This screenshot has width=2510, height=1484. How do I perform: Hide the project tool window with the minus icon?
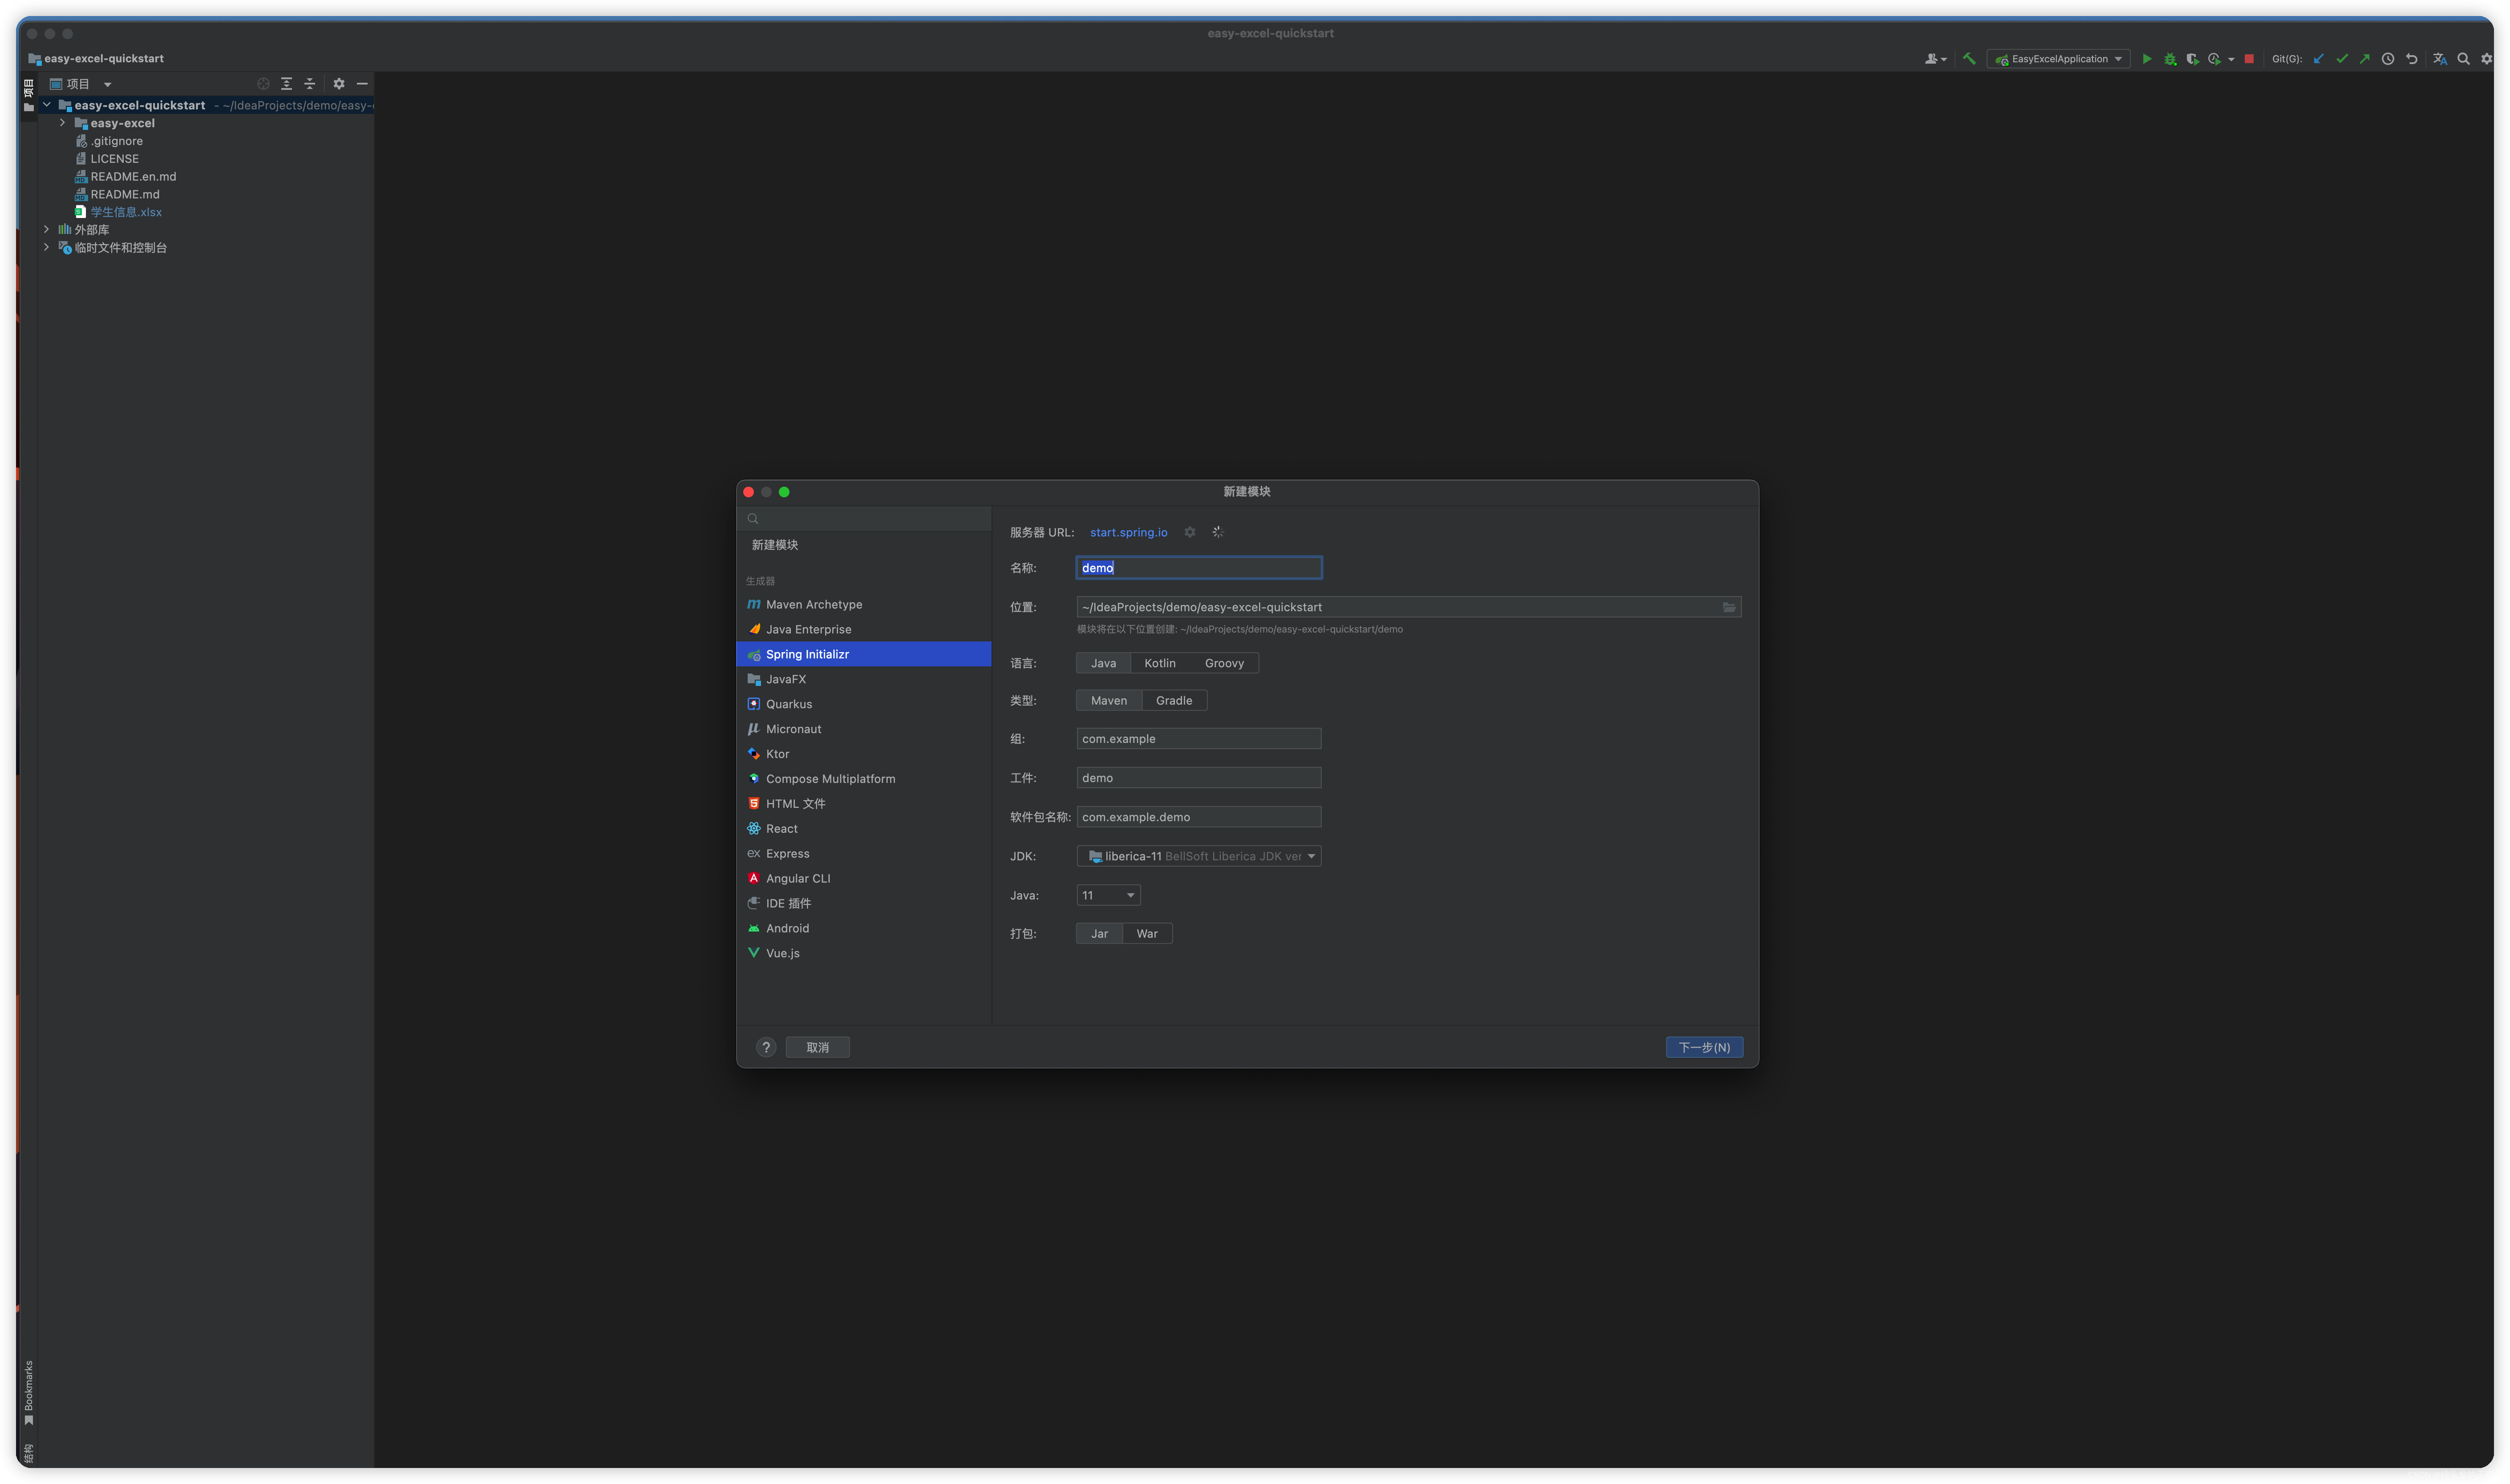click(x=362, y=84)
